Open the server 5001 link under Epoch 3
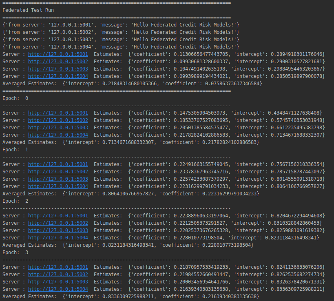 (58, 267)
